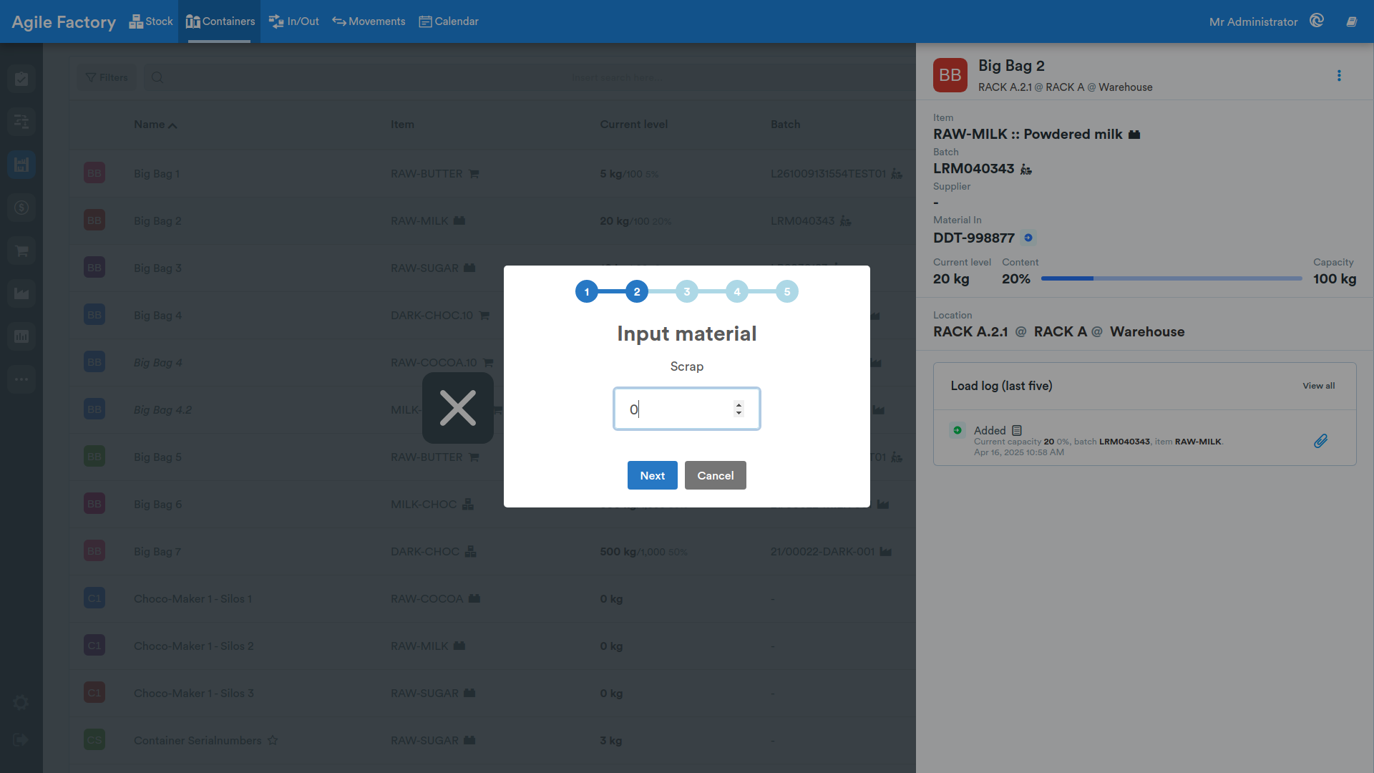
Task: Open the Containers tab
Action: tap(220, 21)
